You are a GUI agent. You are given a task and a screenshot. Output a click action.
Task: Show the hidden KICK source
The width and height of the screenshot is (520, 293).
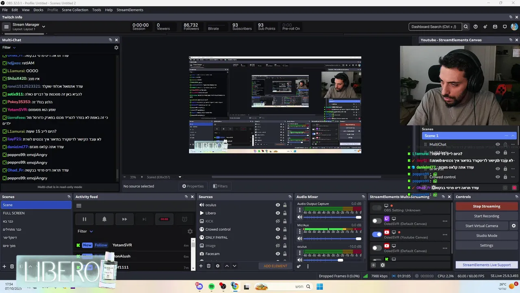278,221
